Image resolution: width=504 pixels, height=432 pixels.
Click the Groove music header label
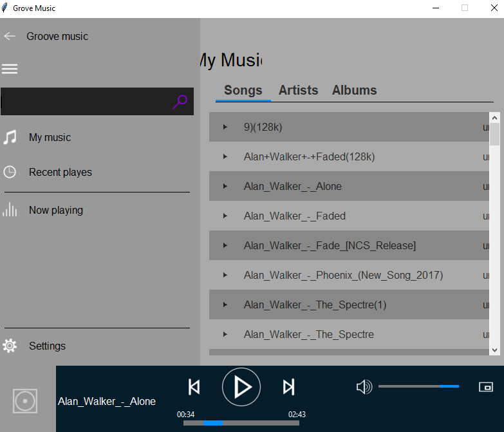click(57, 36)
